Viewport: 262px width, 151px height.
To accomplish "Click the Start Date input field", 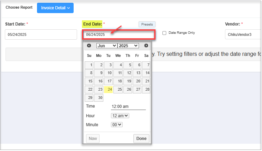I will (x=41, y=34).
